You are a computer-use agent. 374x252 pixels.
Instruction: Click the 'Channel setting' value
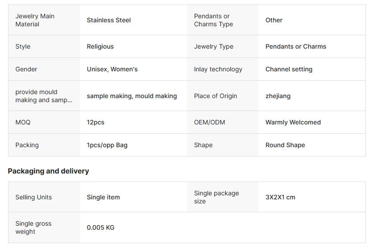pyautogui.click(x=289, y=69)
